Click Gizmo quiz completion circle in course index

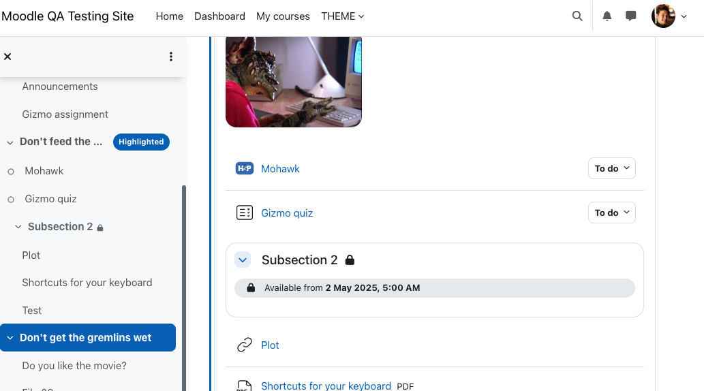tap(11, 200)
